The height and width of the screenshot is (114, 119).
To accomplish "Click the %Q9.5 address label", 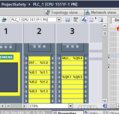I will (78, 77).
